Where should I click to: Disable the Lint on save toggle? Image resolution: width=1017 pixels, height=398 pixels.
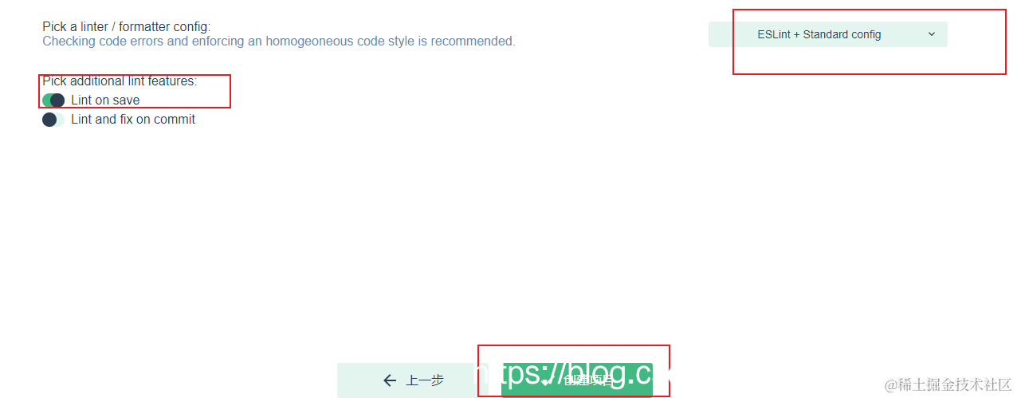point(53,100)
